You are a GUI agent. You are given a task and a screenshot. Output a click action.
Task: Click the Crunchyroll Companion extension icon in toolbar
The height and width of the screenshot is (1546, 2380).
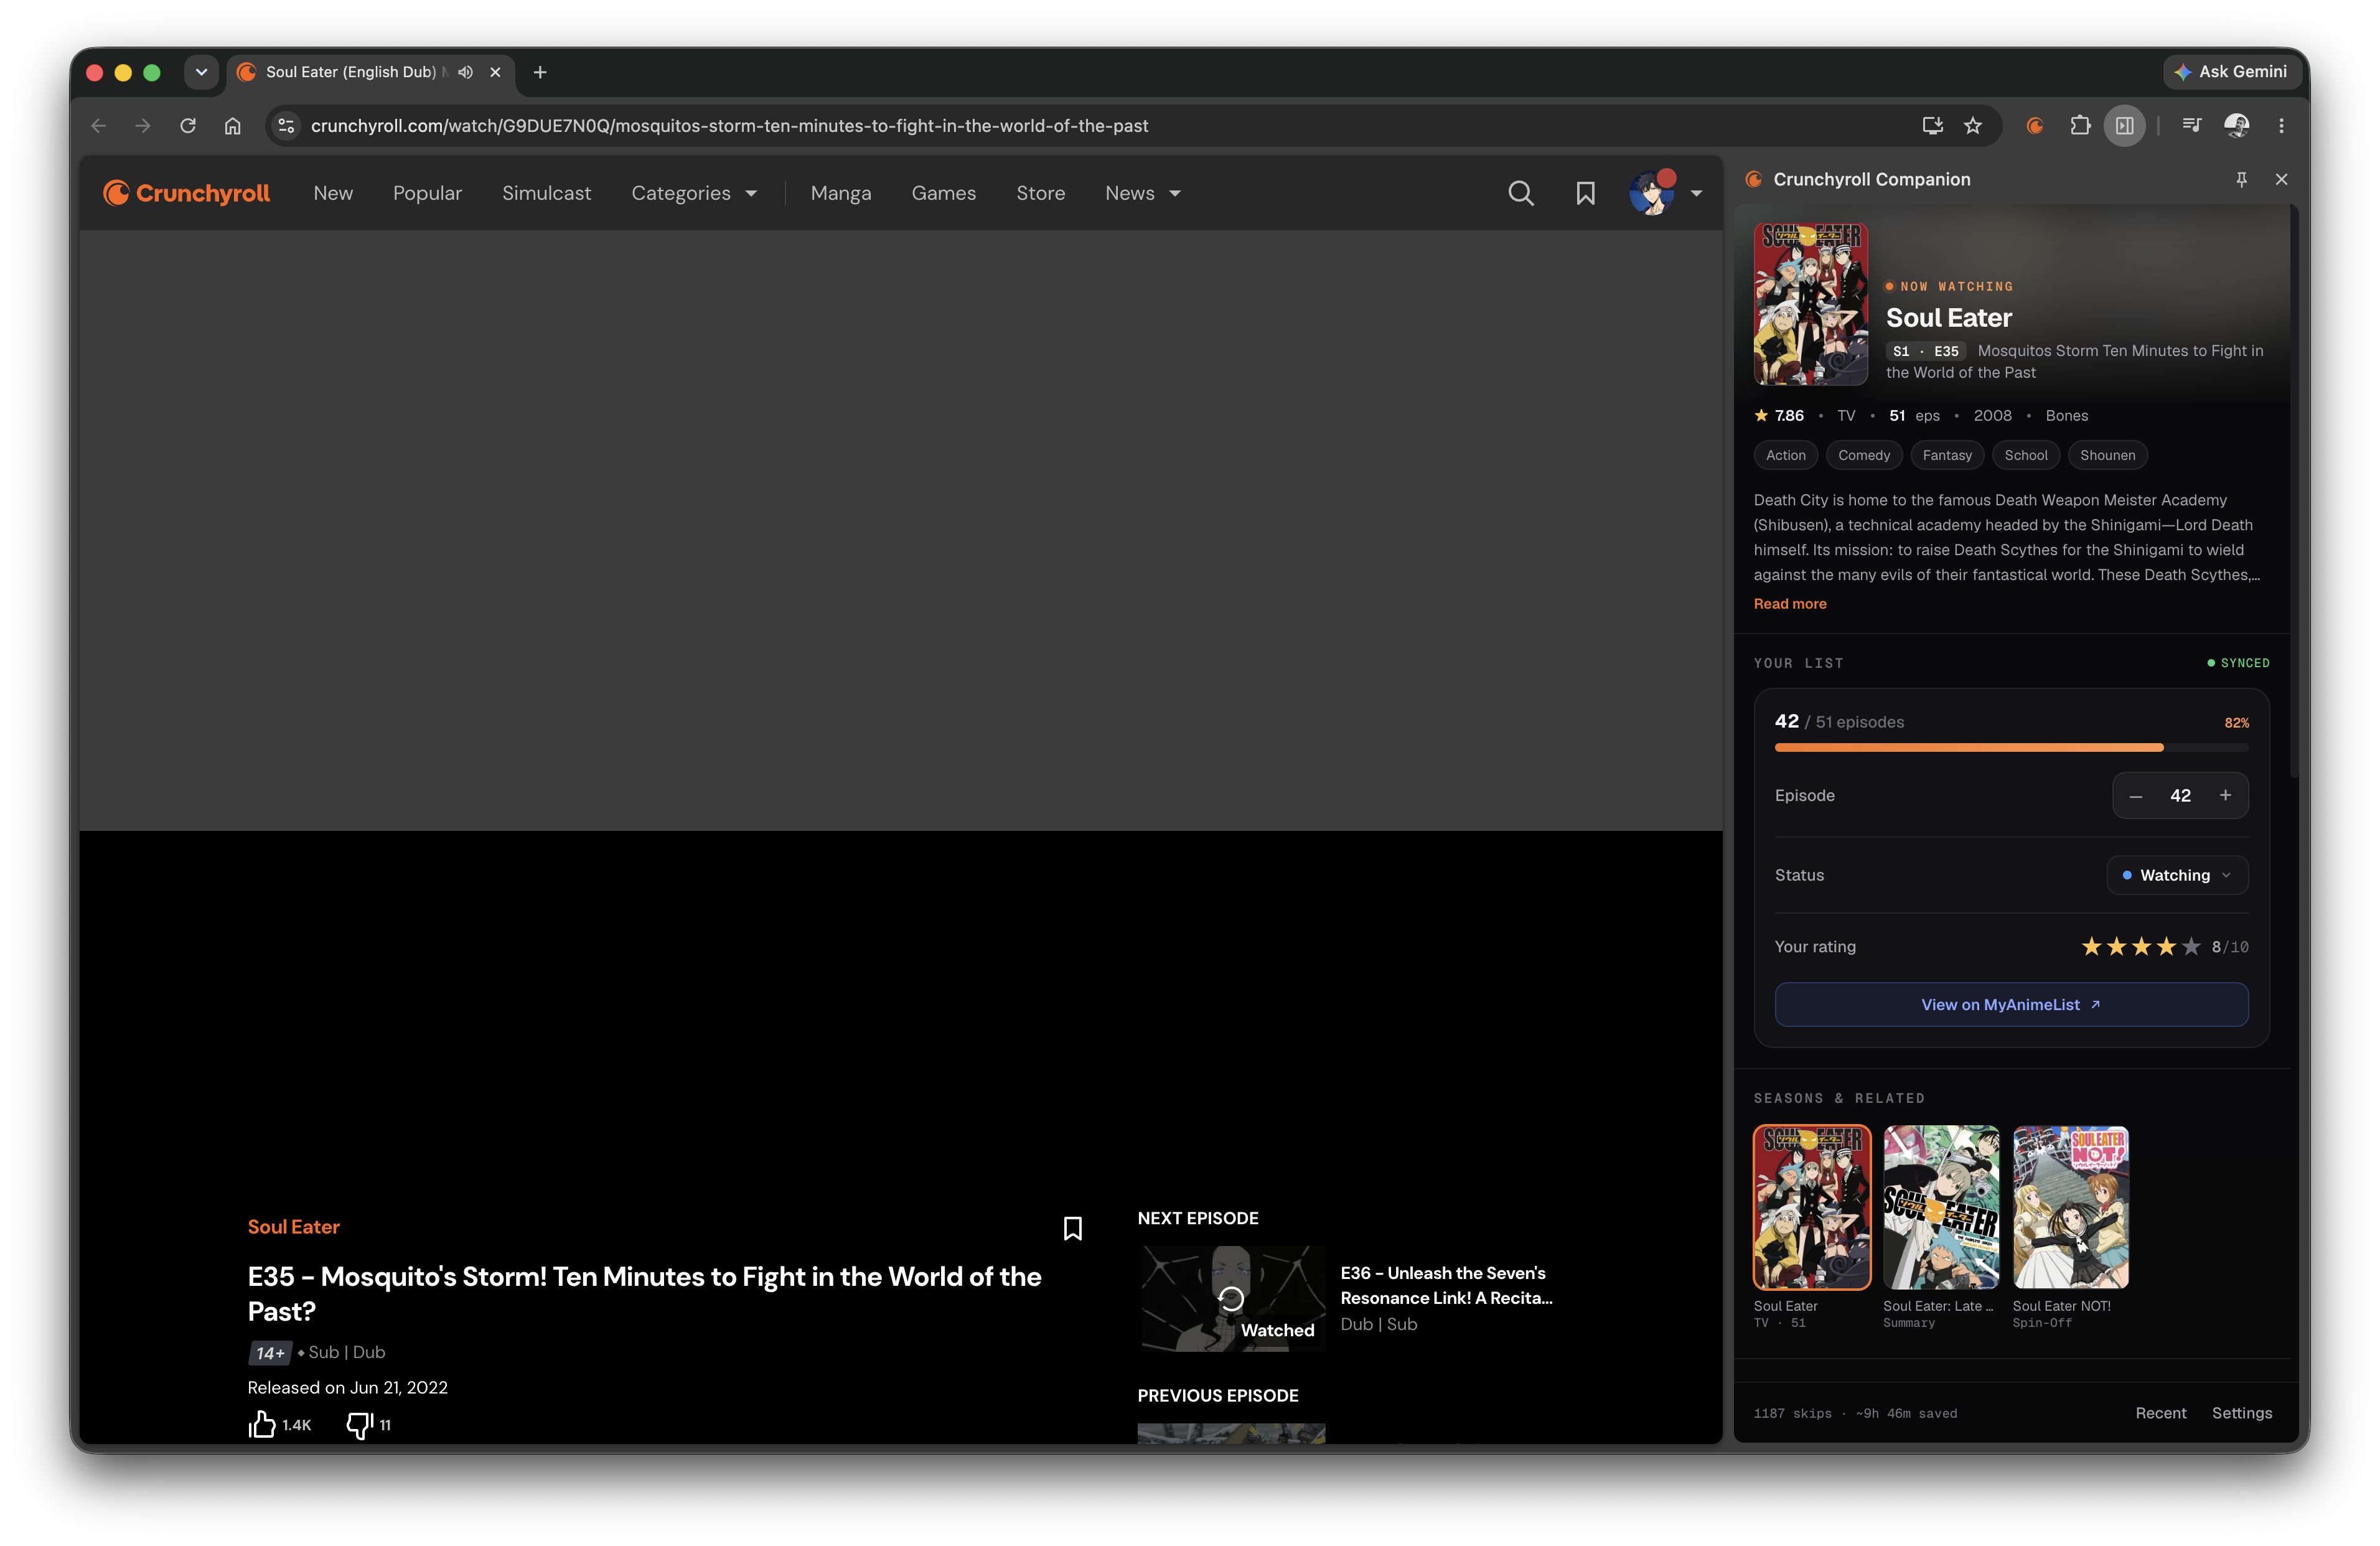coord(2034,126)
